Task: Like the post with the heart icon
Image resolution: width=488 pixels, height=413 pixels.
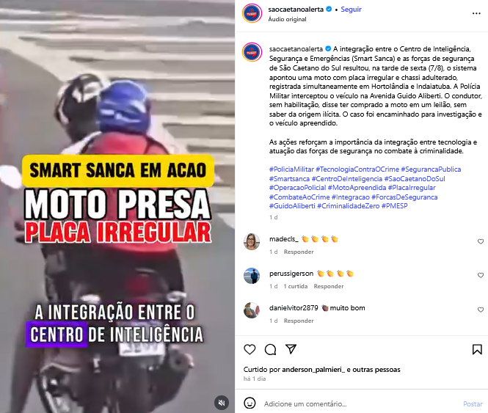Action: tap(250, 349)
